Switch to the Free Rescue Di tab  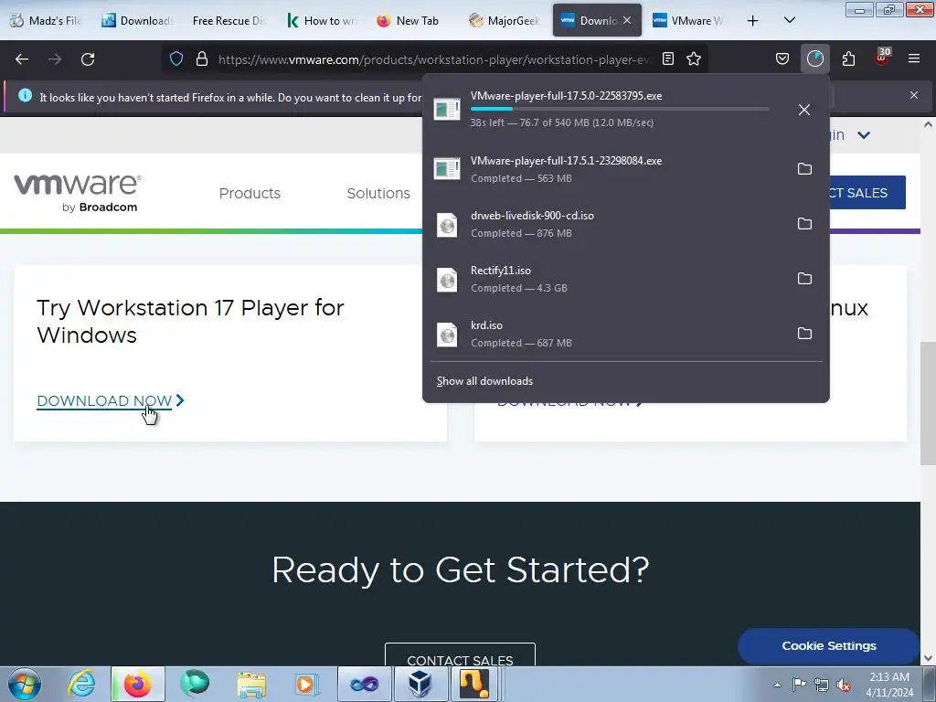(x=228, y=20)
